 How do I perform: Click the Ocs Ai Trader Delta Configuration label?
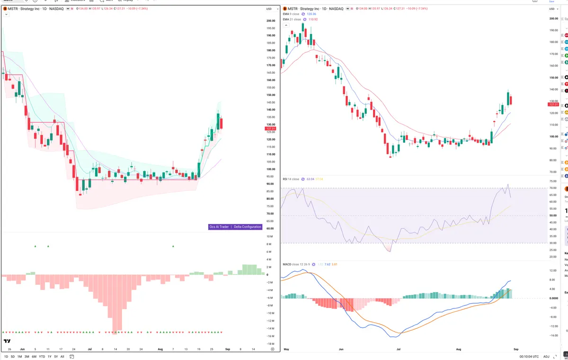(x=235, y=227)
